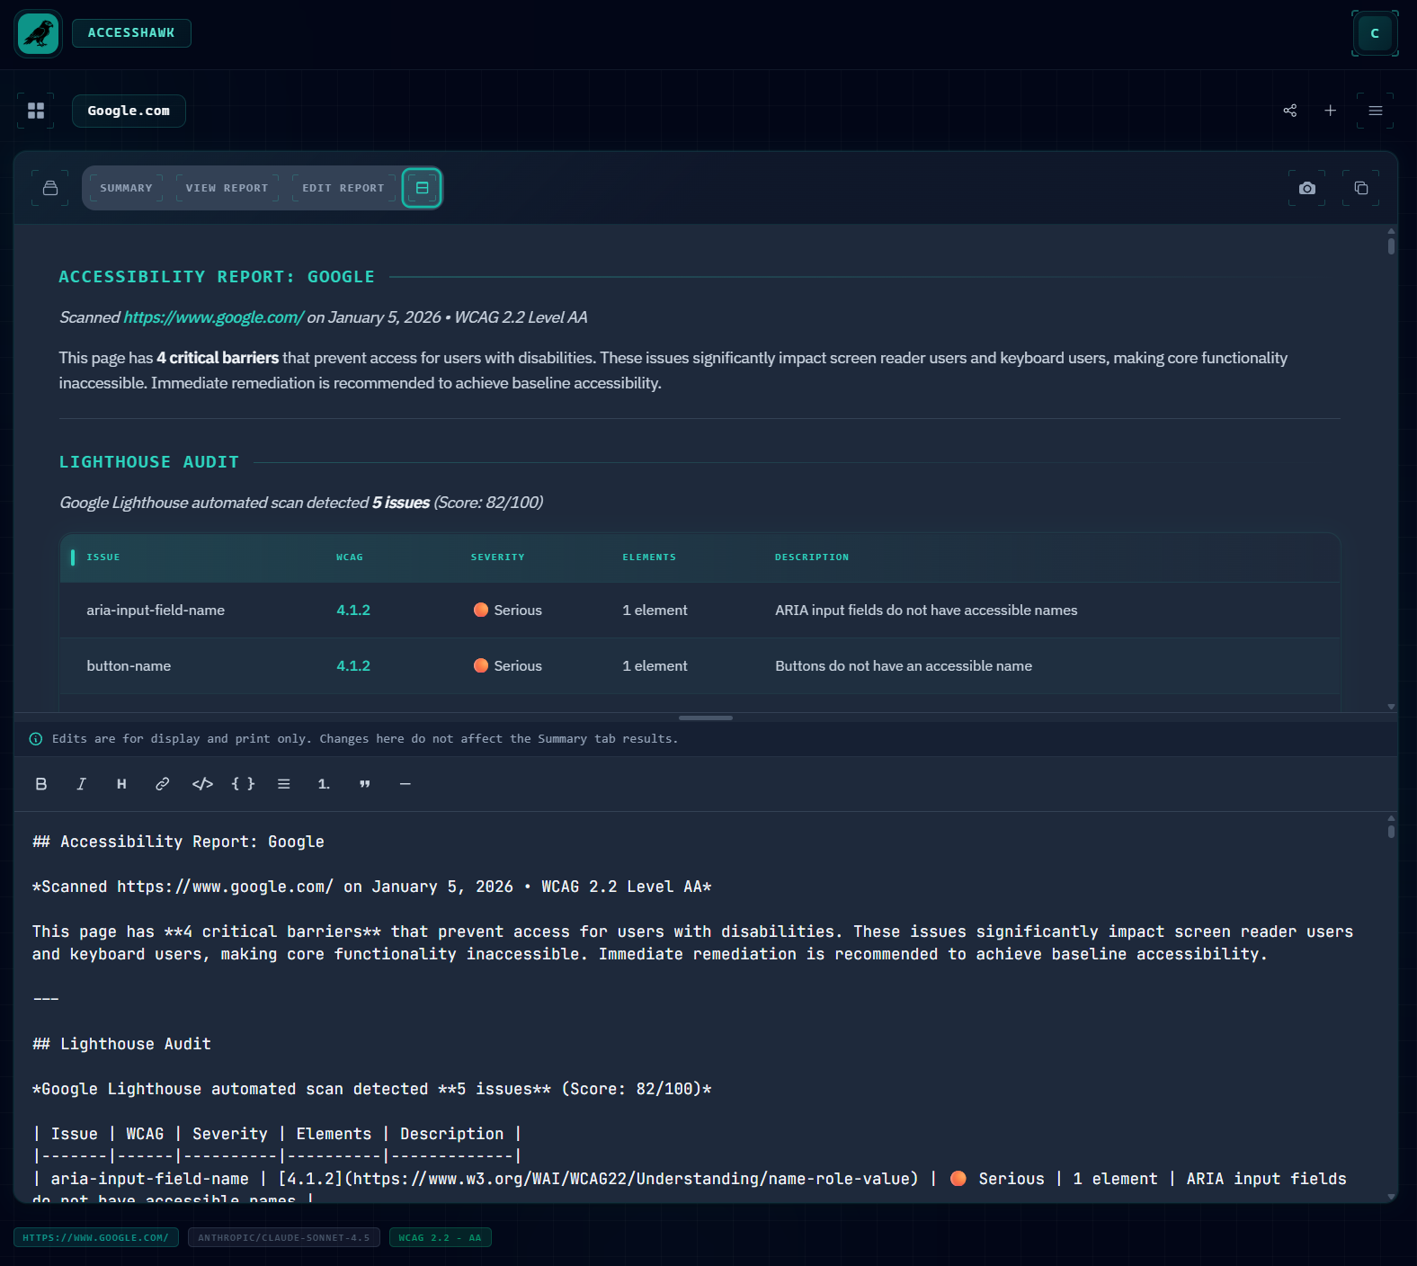Screen dimensions: 1417x1266
Task: Click the LIGHTHOUSE AUDIT preview heading
Action: point(149,462)
